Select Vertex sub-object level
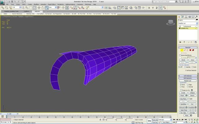This screenshot has height=124, width=199. tap(182, 50)
